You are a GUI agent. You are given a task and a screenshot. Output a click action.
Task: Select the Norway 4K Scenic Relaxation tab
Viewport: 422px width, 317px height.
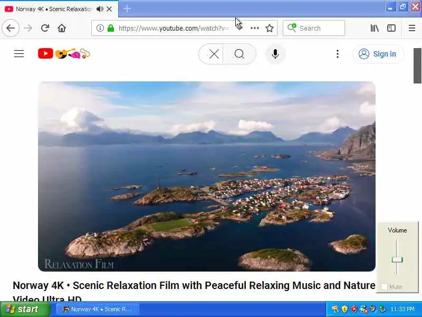[x=54, y=9]
